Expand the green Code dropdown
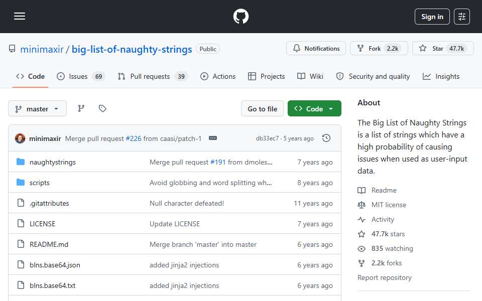 click(x=314, y=109)
